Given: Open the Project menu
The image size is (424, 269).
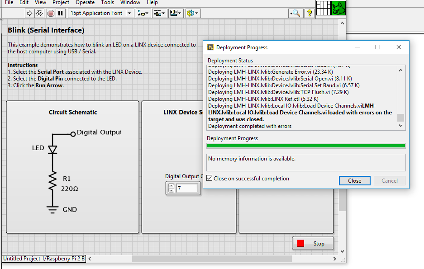Looking at the screenshot, I should (61, 3).
